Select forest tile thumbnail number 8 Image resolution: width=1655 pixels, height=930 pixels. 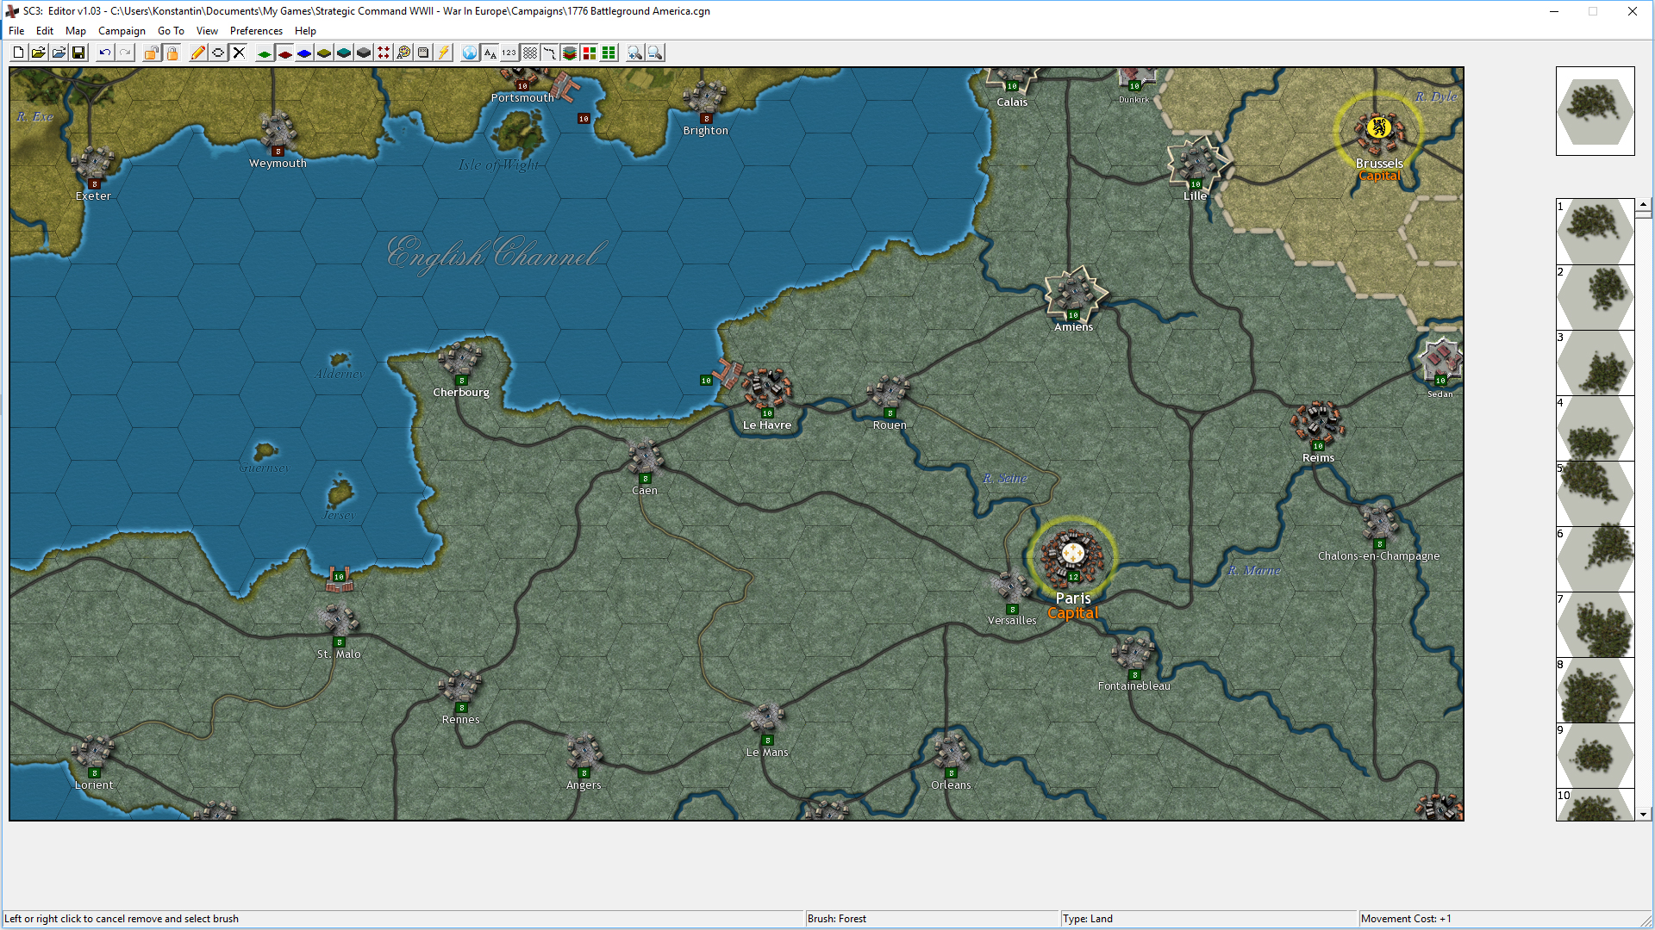point(1595,690)
